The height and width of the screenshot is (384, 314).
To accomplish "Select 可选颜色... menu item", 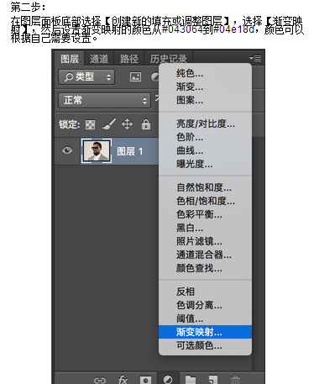I will pos(205,345).
